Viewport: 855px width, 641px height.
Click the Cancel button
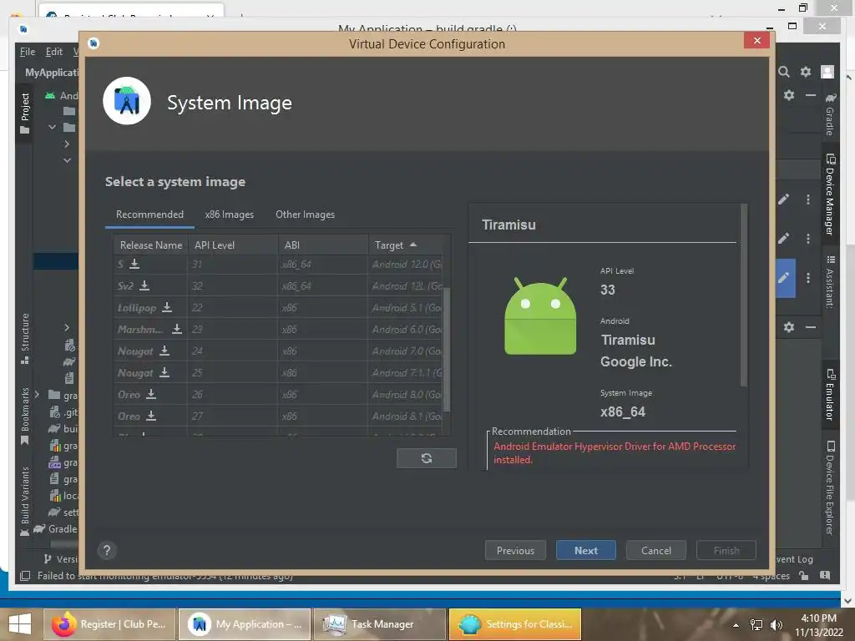(x=656, y=551)
